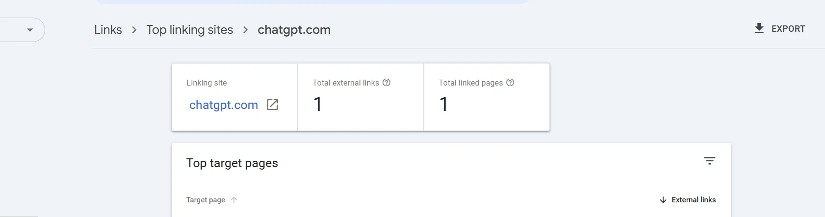
Task: Go back to Links breadcrumb
Action: (108, 30)
